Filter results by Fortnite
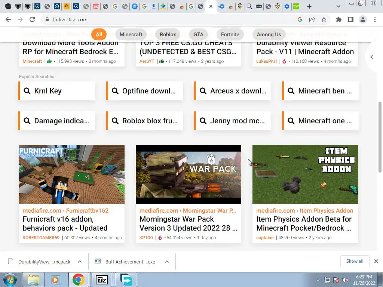This screenshot has height=287, width=383. coord(230,34)
